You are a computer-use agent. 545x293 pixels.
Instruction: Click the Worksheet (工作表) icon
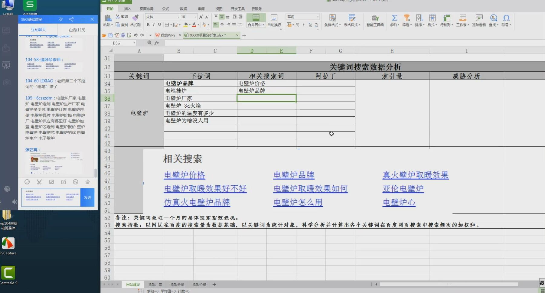tap(462, 18)
